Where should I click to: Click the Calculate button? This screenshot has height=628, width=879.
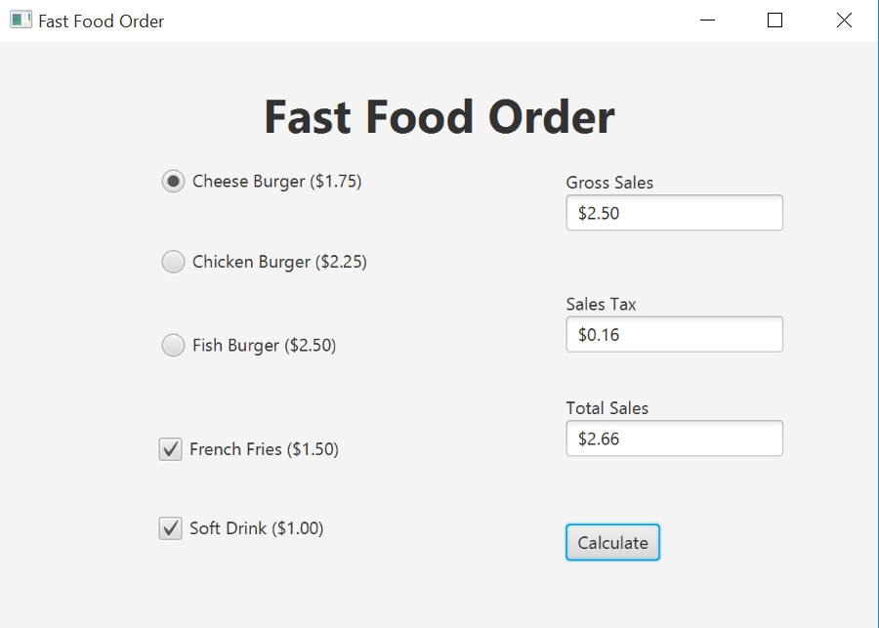click(612, 542)
